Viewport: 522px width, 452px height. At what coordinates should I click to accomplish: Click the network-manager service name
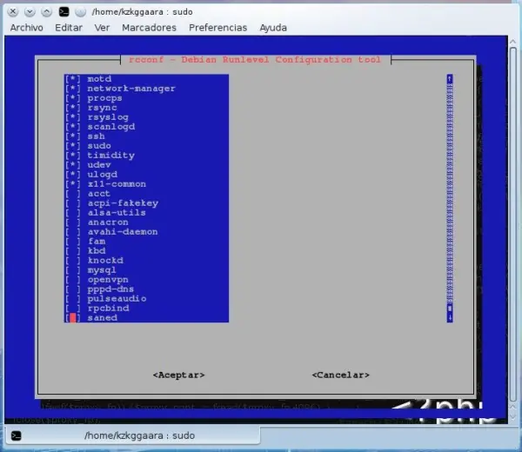coord(131,89)
